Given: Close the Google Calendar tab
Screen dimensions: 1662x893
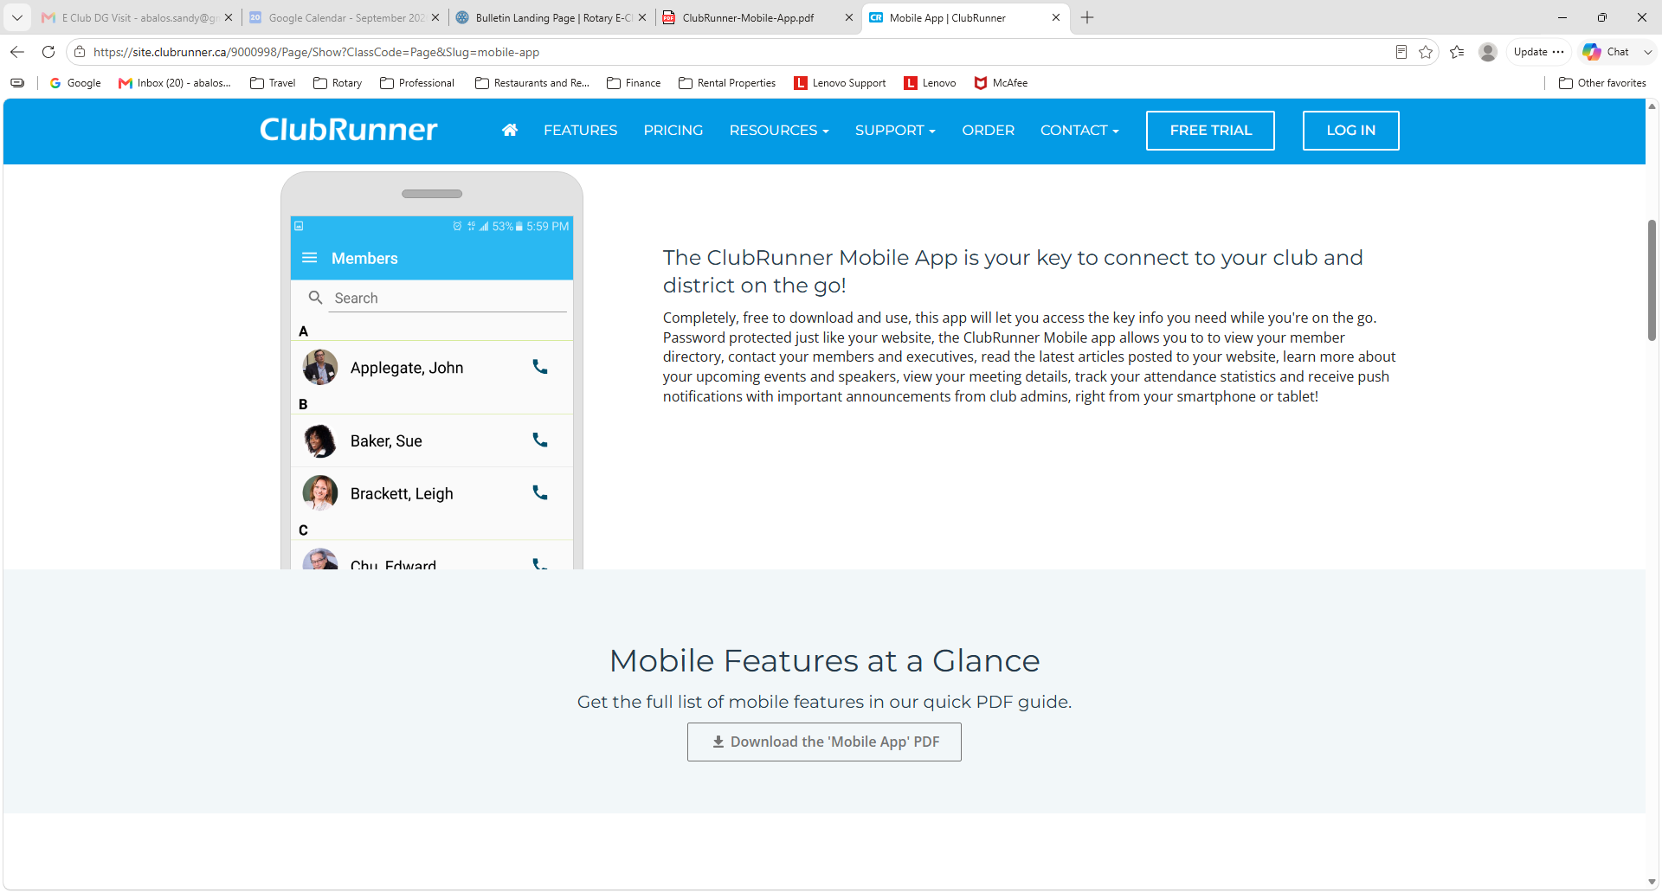Looking at the screenshot, I should (x=435, y=17).
